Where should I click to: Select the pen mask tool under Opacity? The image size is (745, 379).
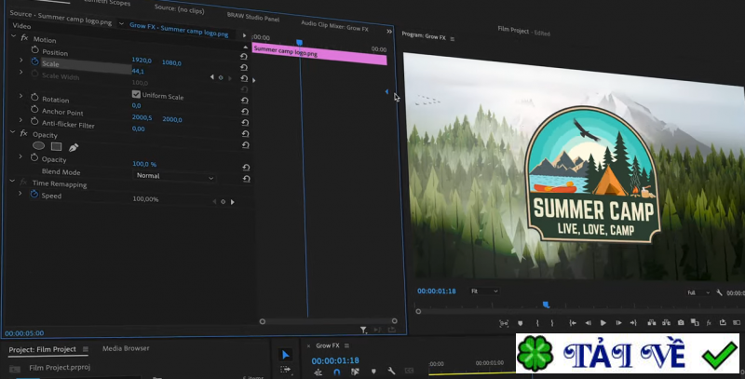coord(74,147)
